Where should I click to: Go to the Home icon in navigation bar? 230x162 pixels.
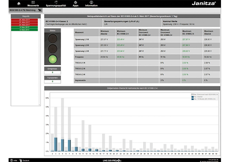tap(19, 4)
